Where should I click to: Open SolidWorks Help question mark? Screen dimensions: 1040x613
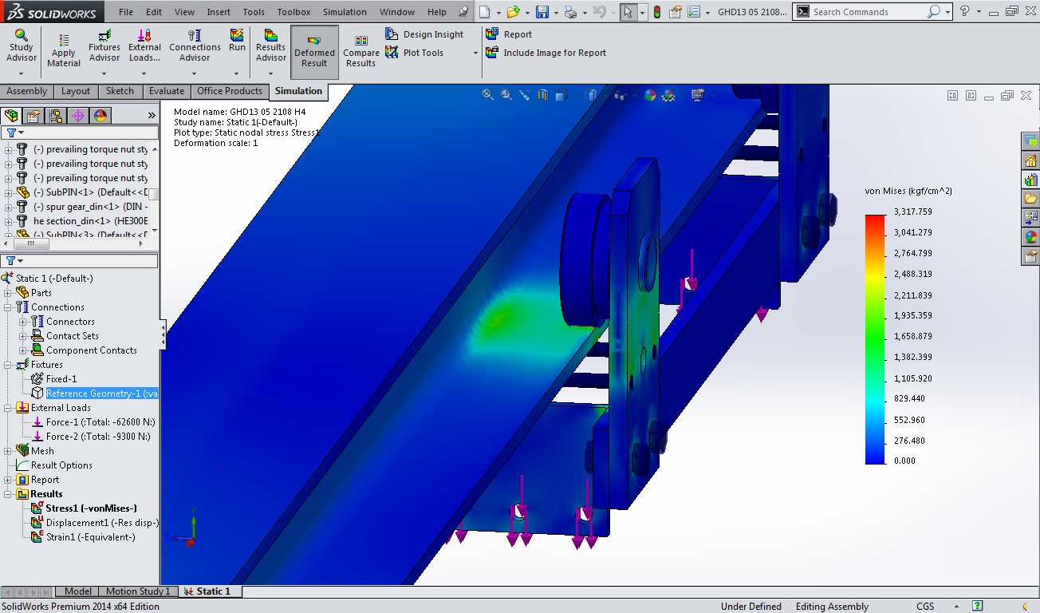(965, 12)
